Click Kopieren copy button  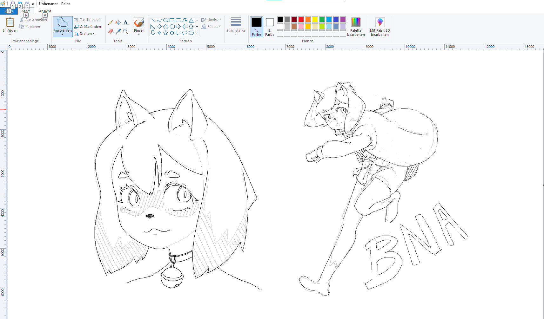point(30,27)
